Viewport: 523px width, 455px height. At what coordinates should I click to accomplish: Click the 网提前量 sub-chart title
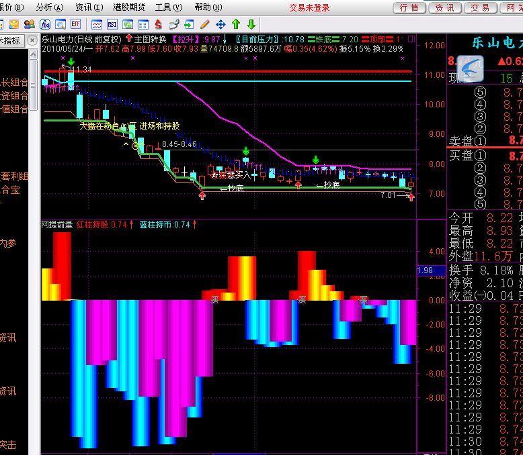(x=57, y=225)
